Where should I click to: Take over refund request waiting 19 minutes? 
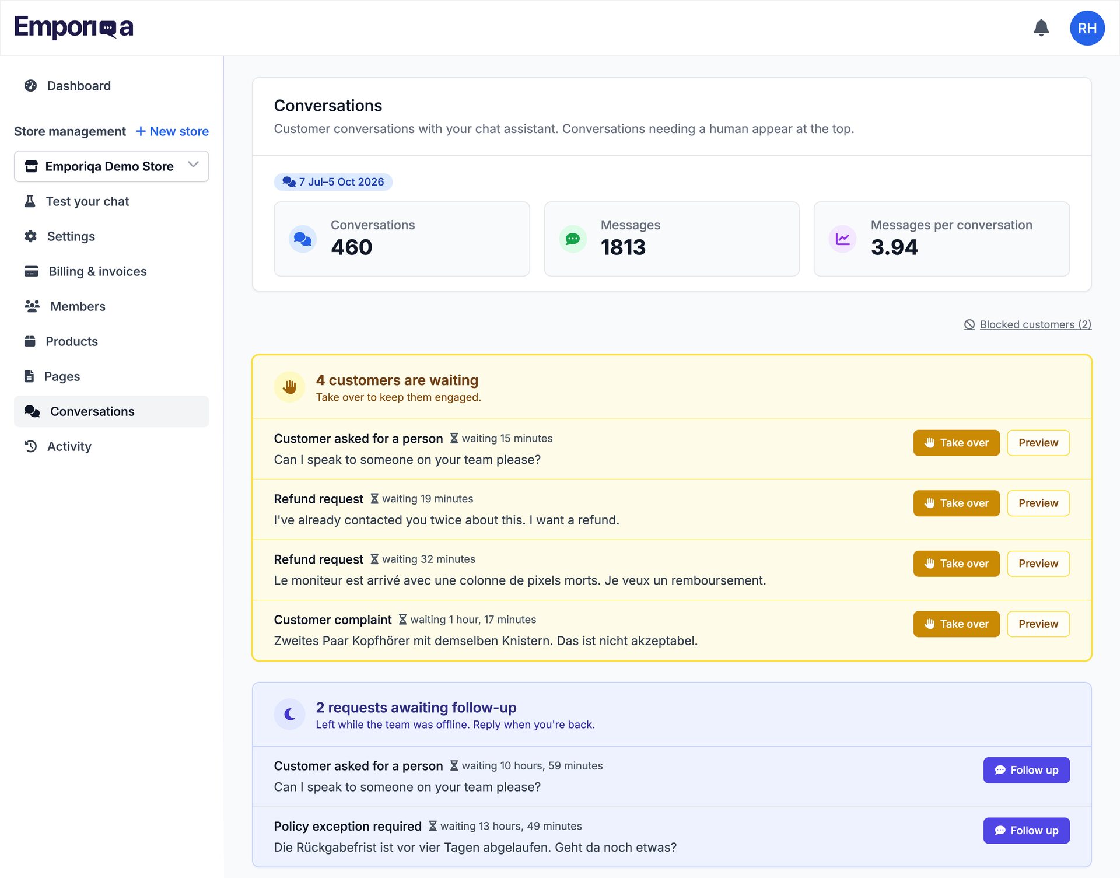coord(957,503)
